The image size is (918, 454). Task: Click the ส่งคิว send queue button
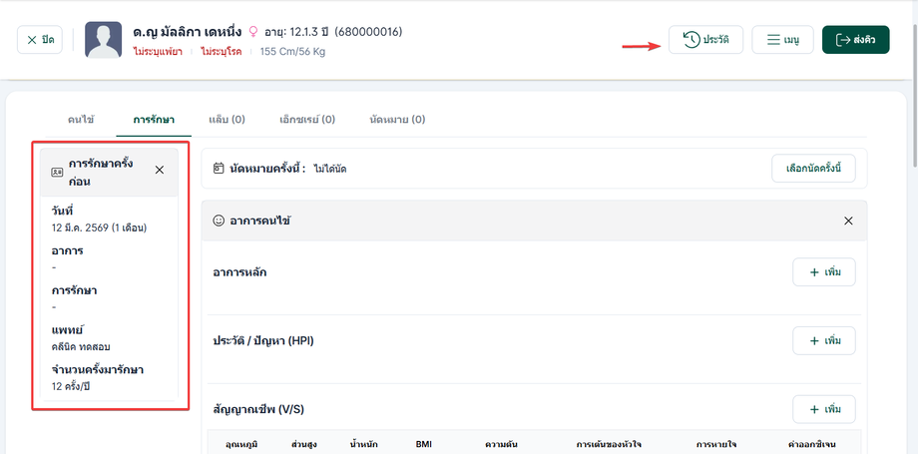855,40
